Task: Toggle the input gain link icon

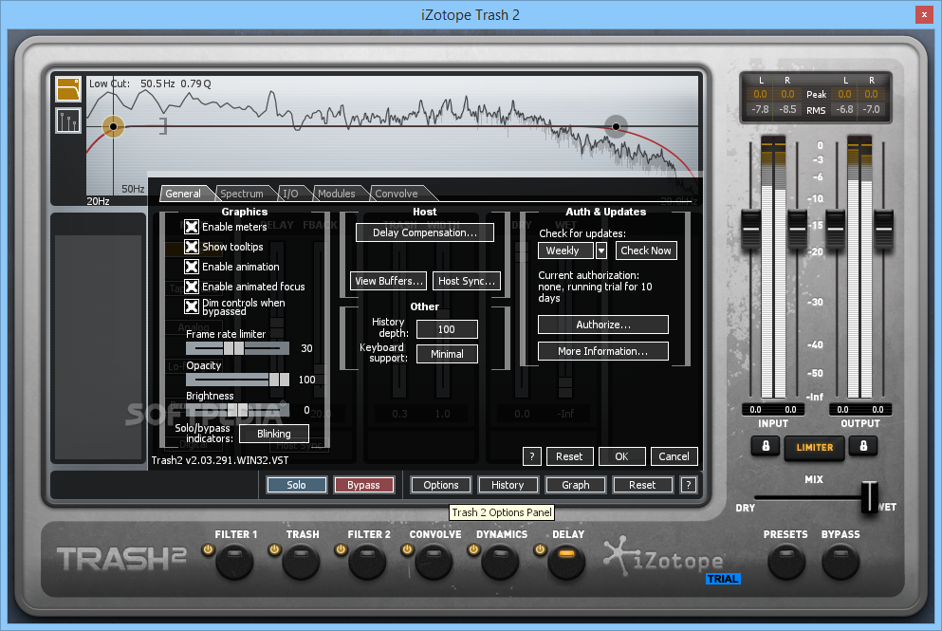Action: coord(766,447)
